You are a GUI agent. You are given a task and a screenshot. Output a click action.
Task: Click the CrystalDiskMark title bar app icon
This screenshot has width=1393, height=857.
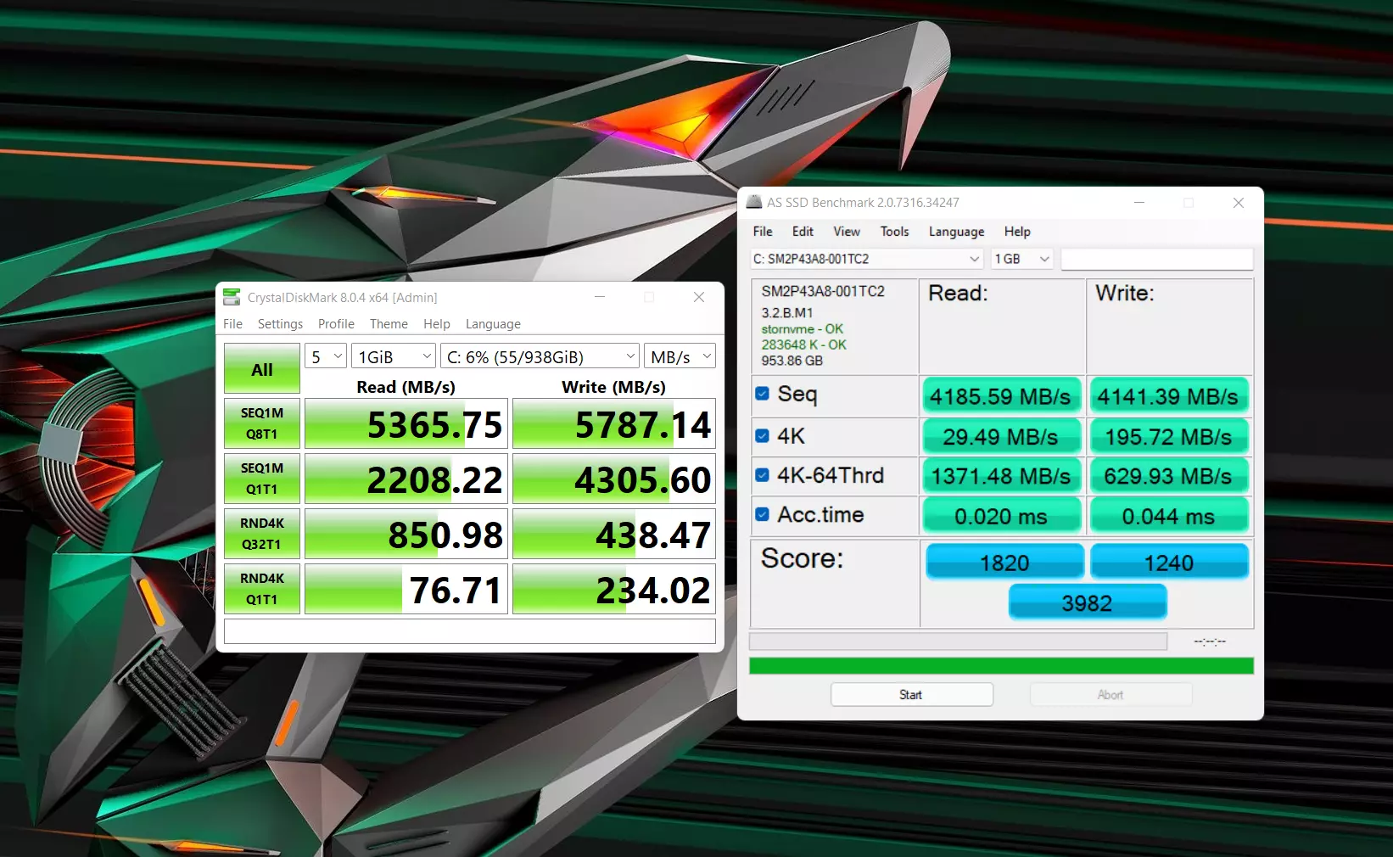pyautogui.click(x=232, y=297)
